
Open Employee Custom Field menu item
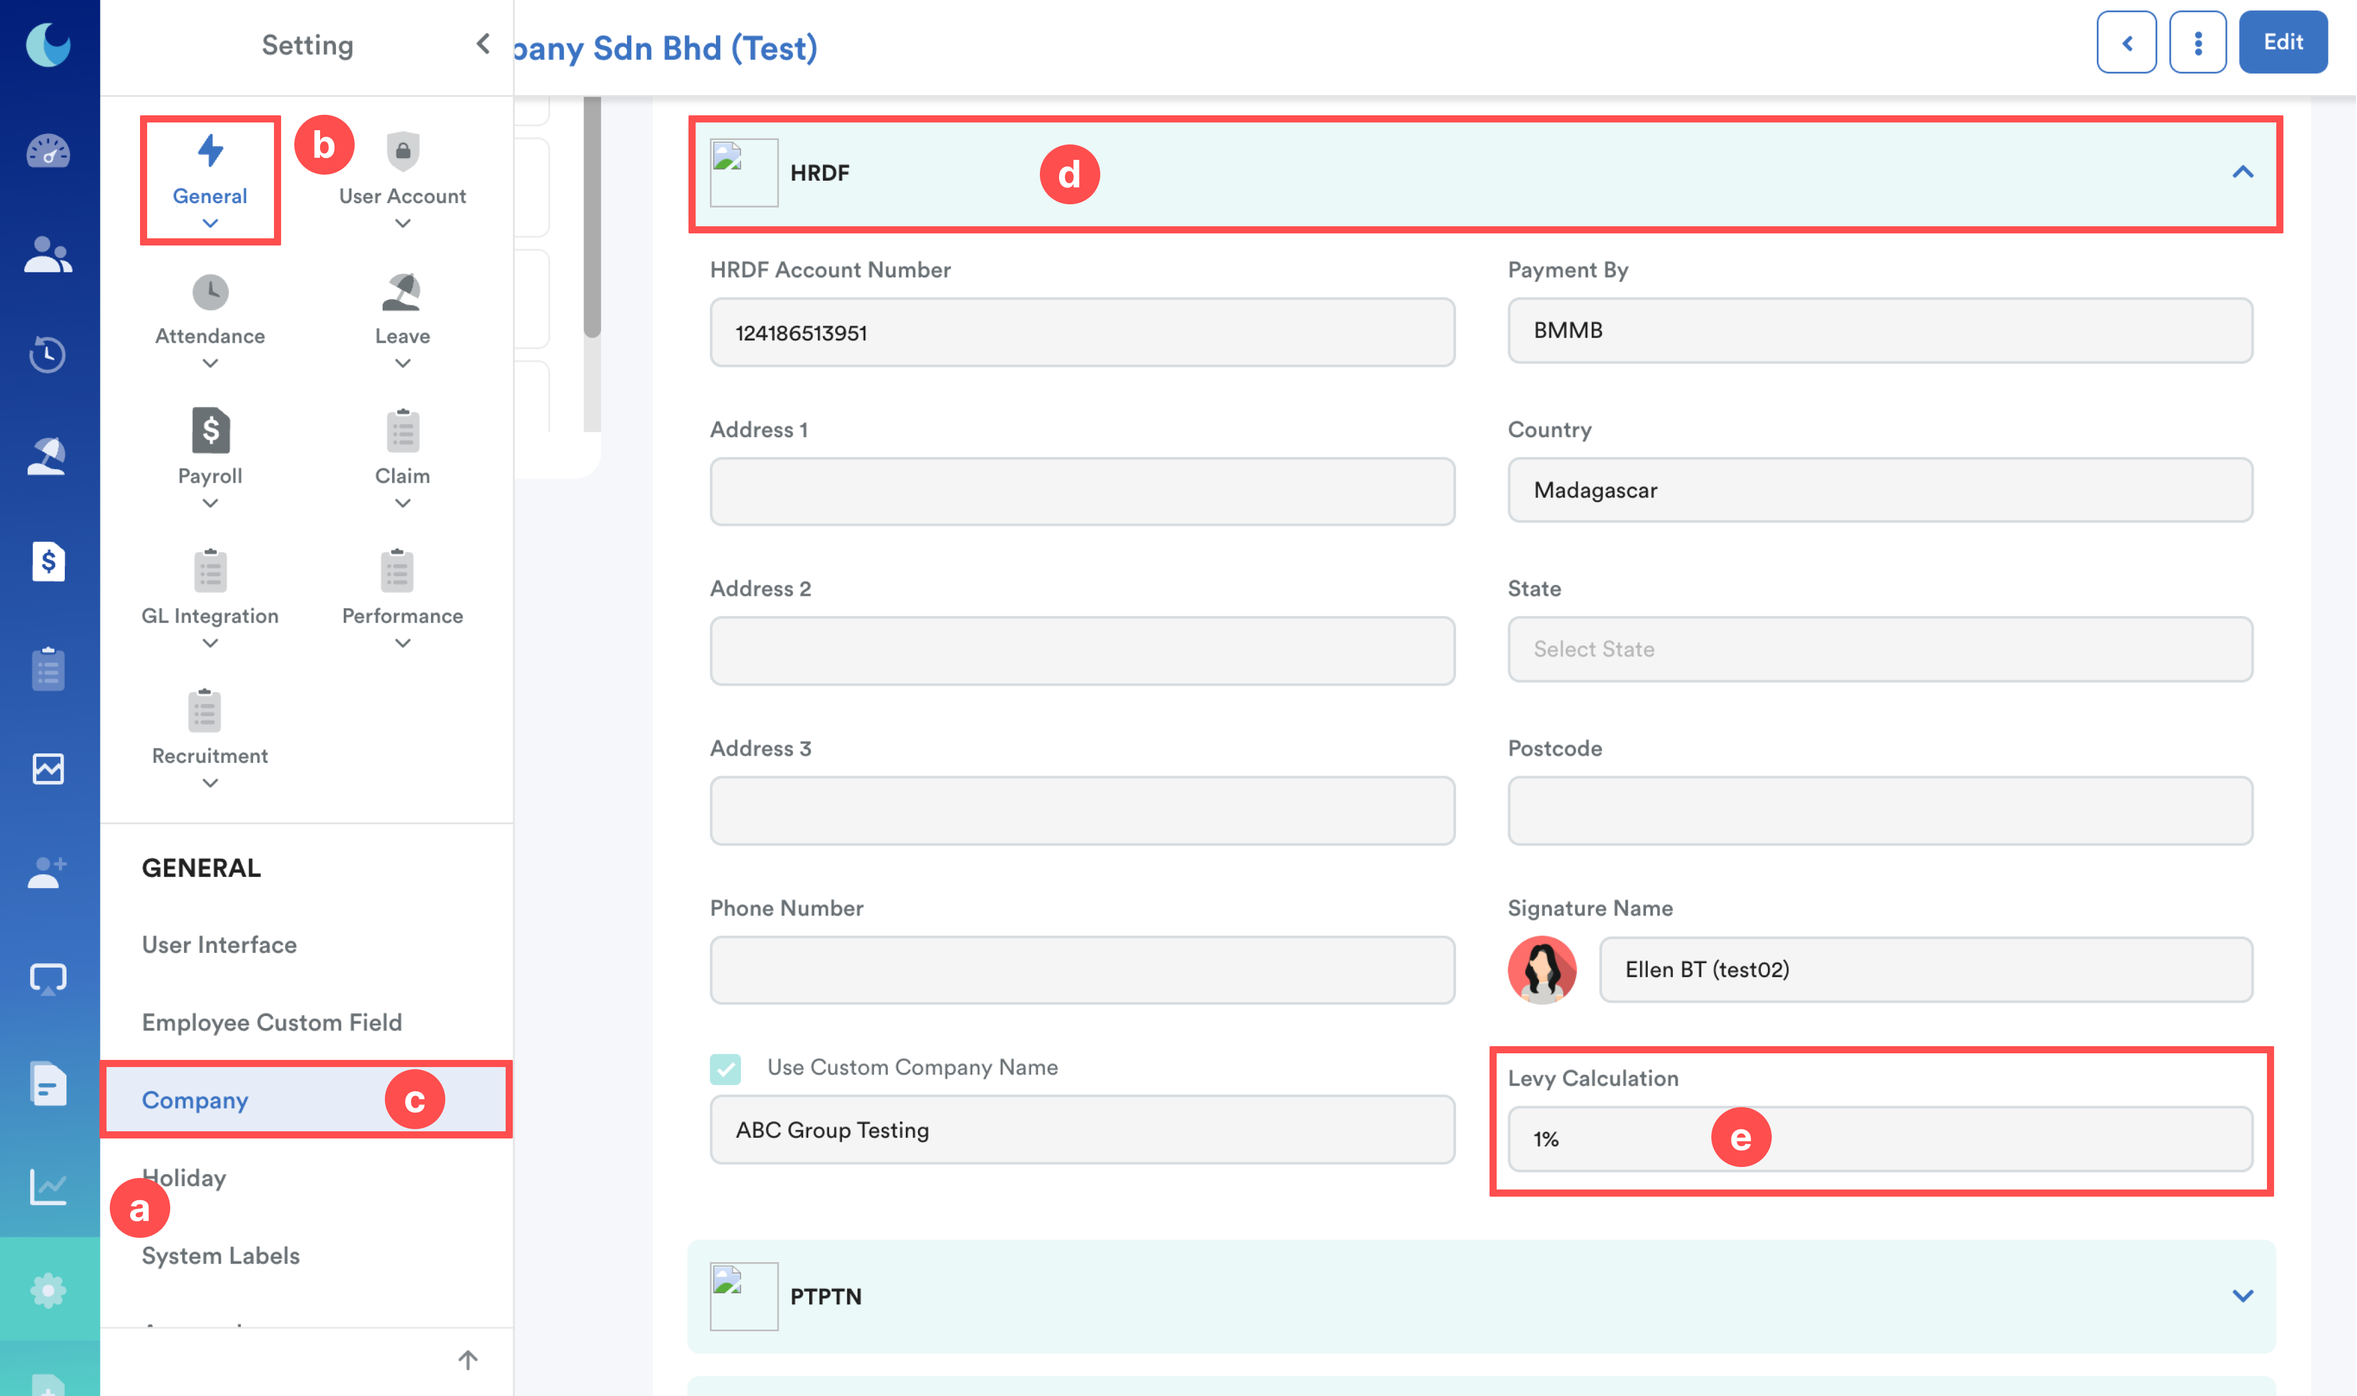(272, 1023)
